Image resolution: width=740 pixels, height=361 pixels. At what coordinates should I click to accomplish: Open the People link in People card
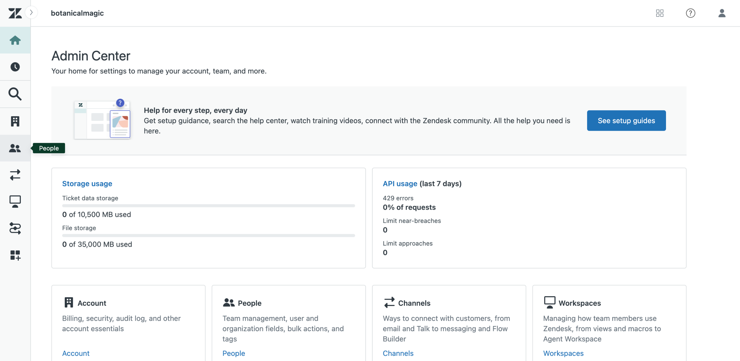coord(234,353)
